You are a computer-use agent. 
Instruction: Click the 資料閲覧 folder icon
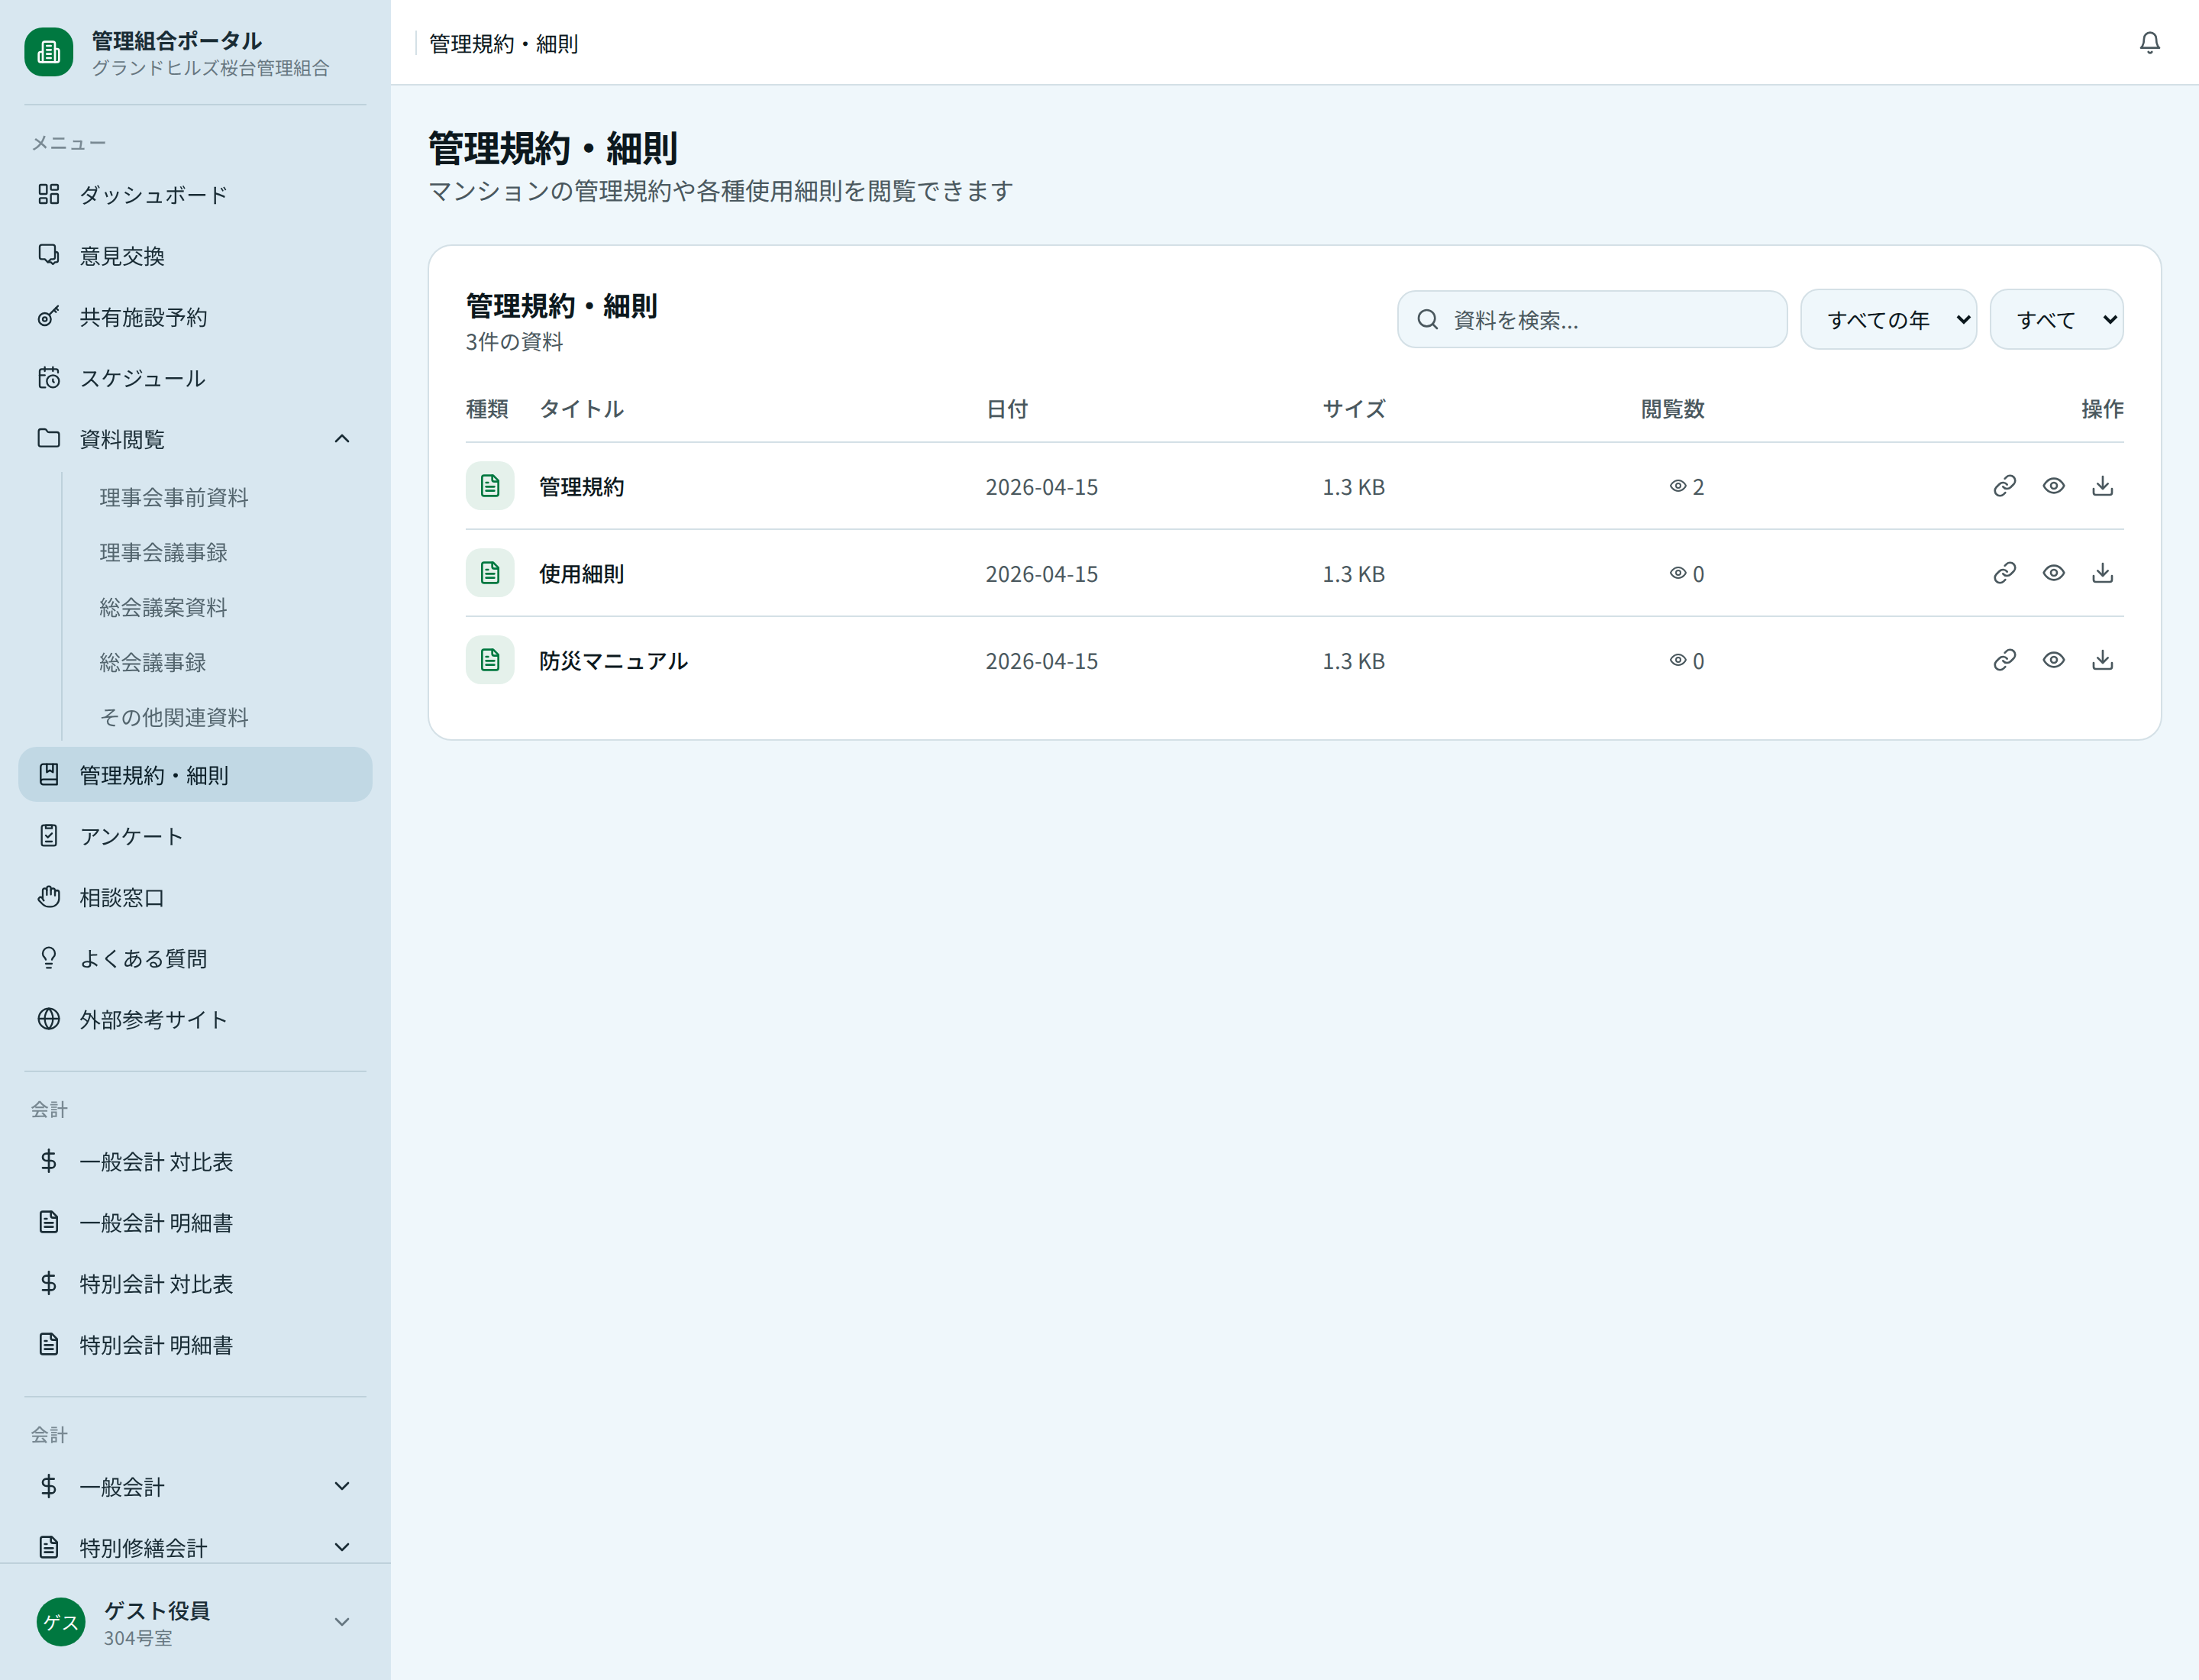click(x=49, y=438)
